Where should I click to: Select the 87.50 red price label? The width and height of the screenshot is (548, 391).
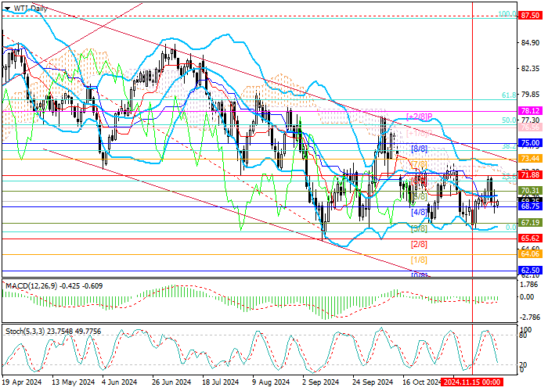[530, 16]
